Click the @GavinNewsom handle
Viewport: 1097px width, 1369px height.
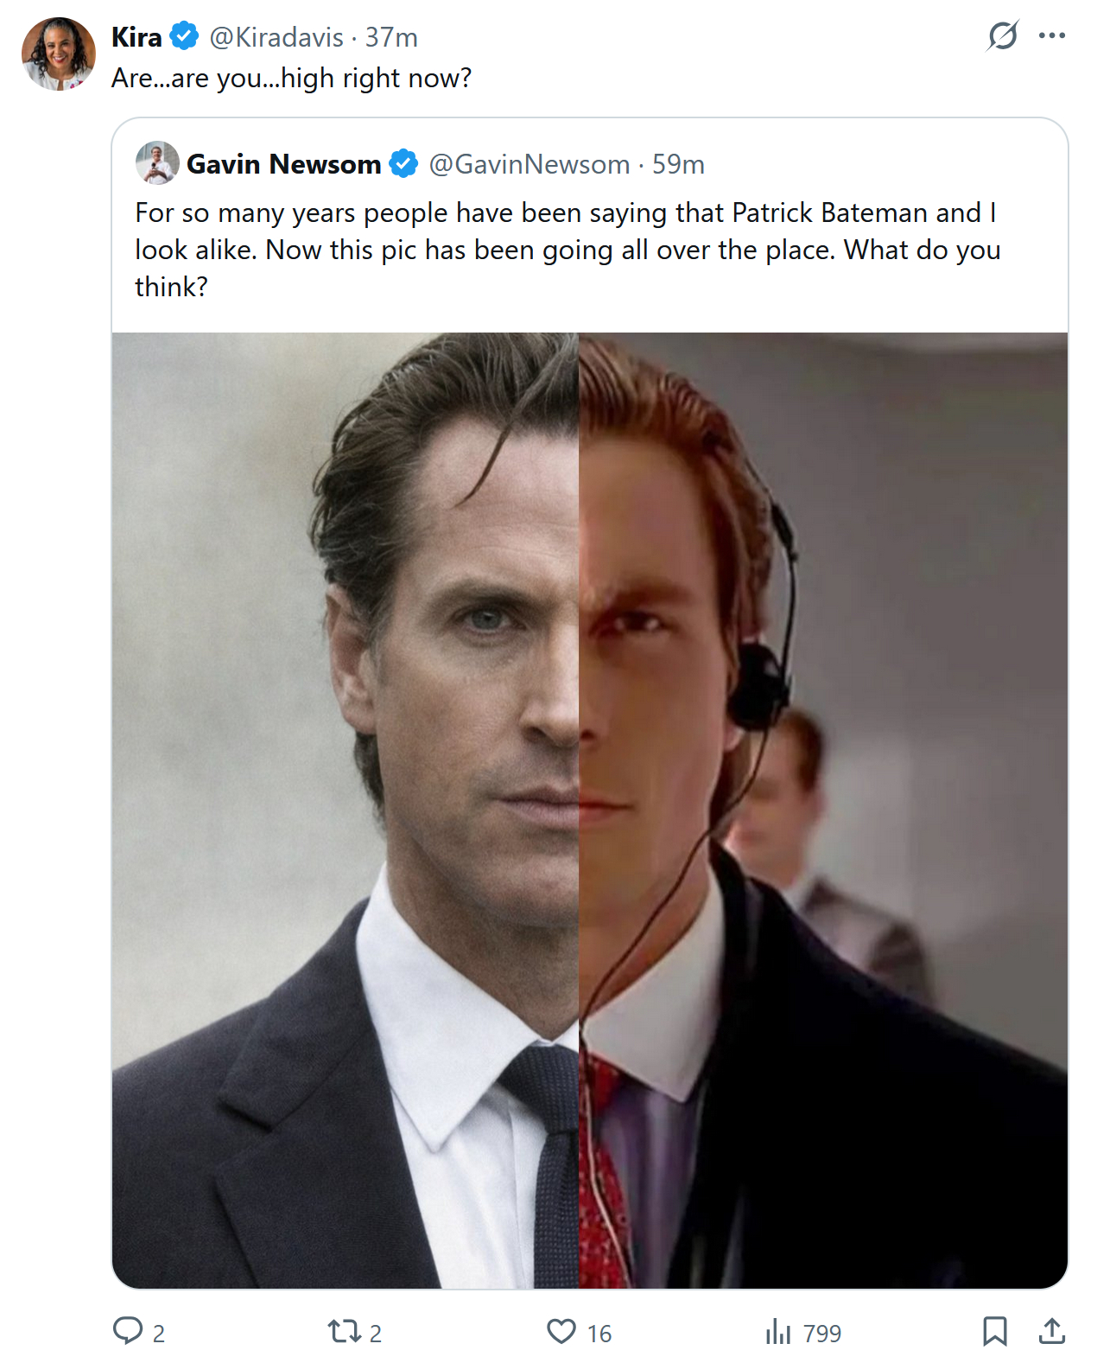pos(529,164)
